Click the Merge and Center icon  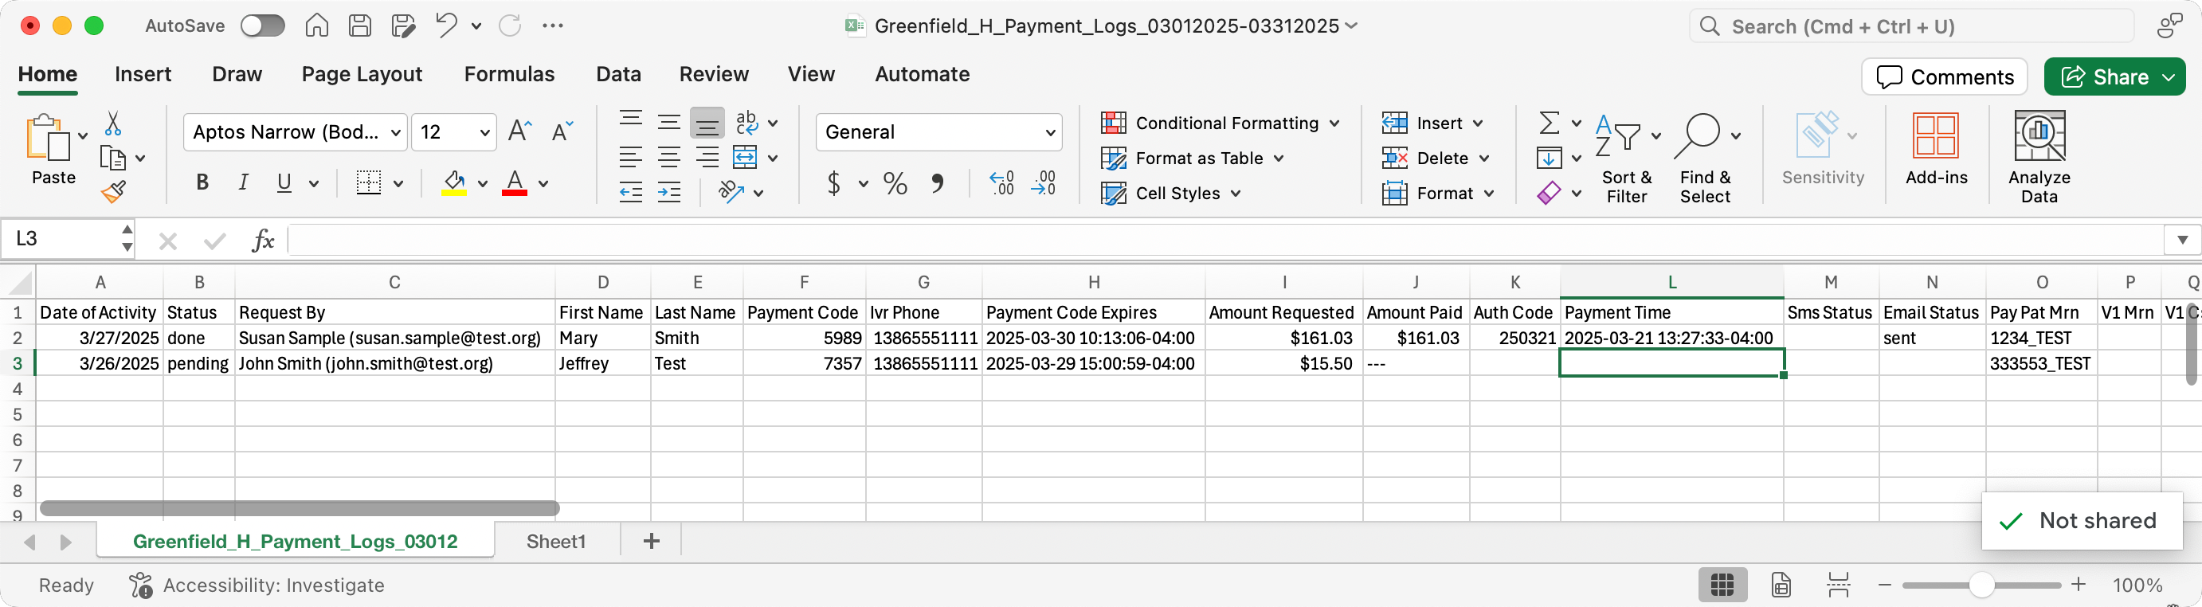[746, 159]
